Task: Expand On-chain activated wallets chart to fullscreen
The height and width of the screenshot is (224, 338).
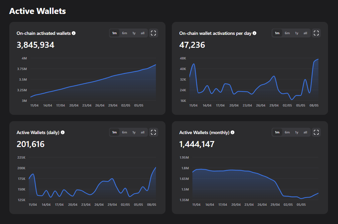Action: click(153, 33)
